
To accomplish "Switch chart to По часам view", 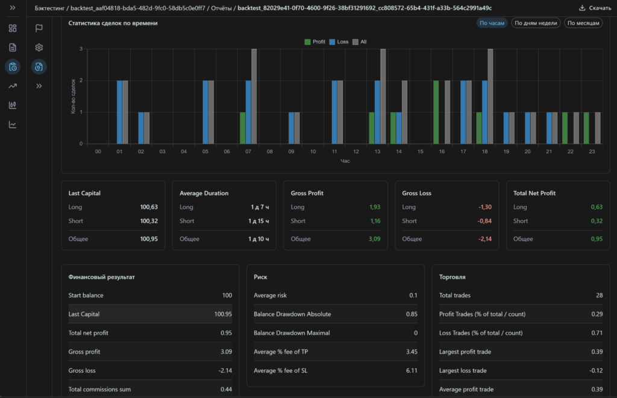I will [x=492, y=23].
